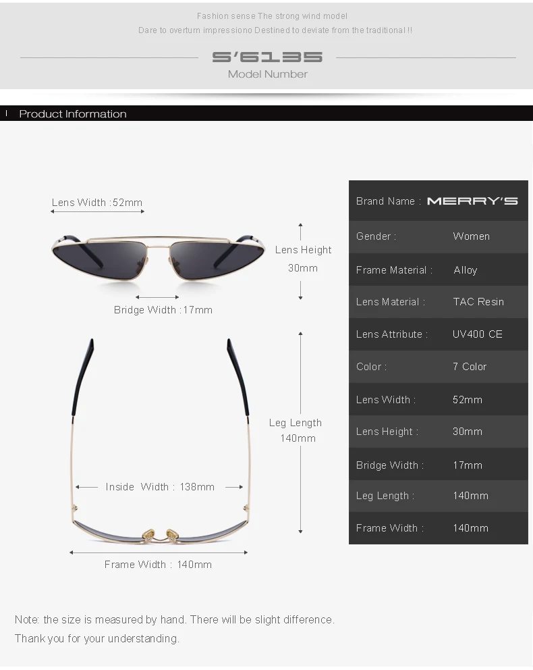The image size is (533, 670).
Task: Click the 'Lens Attribute :' table label
Action: click(392, 334)
